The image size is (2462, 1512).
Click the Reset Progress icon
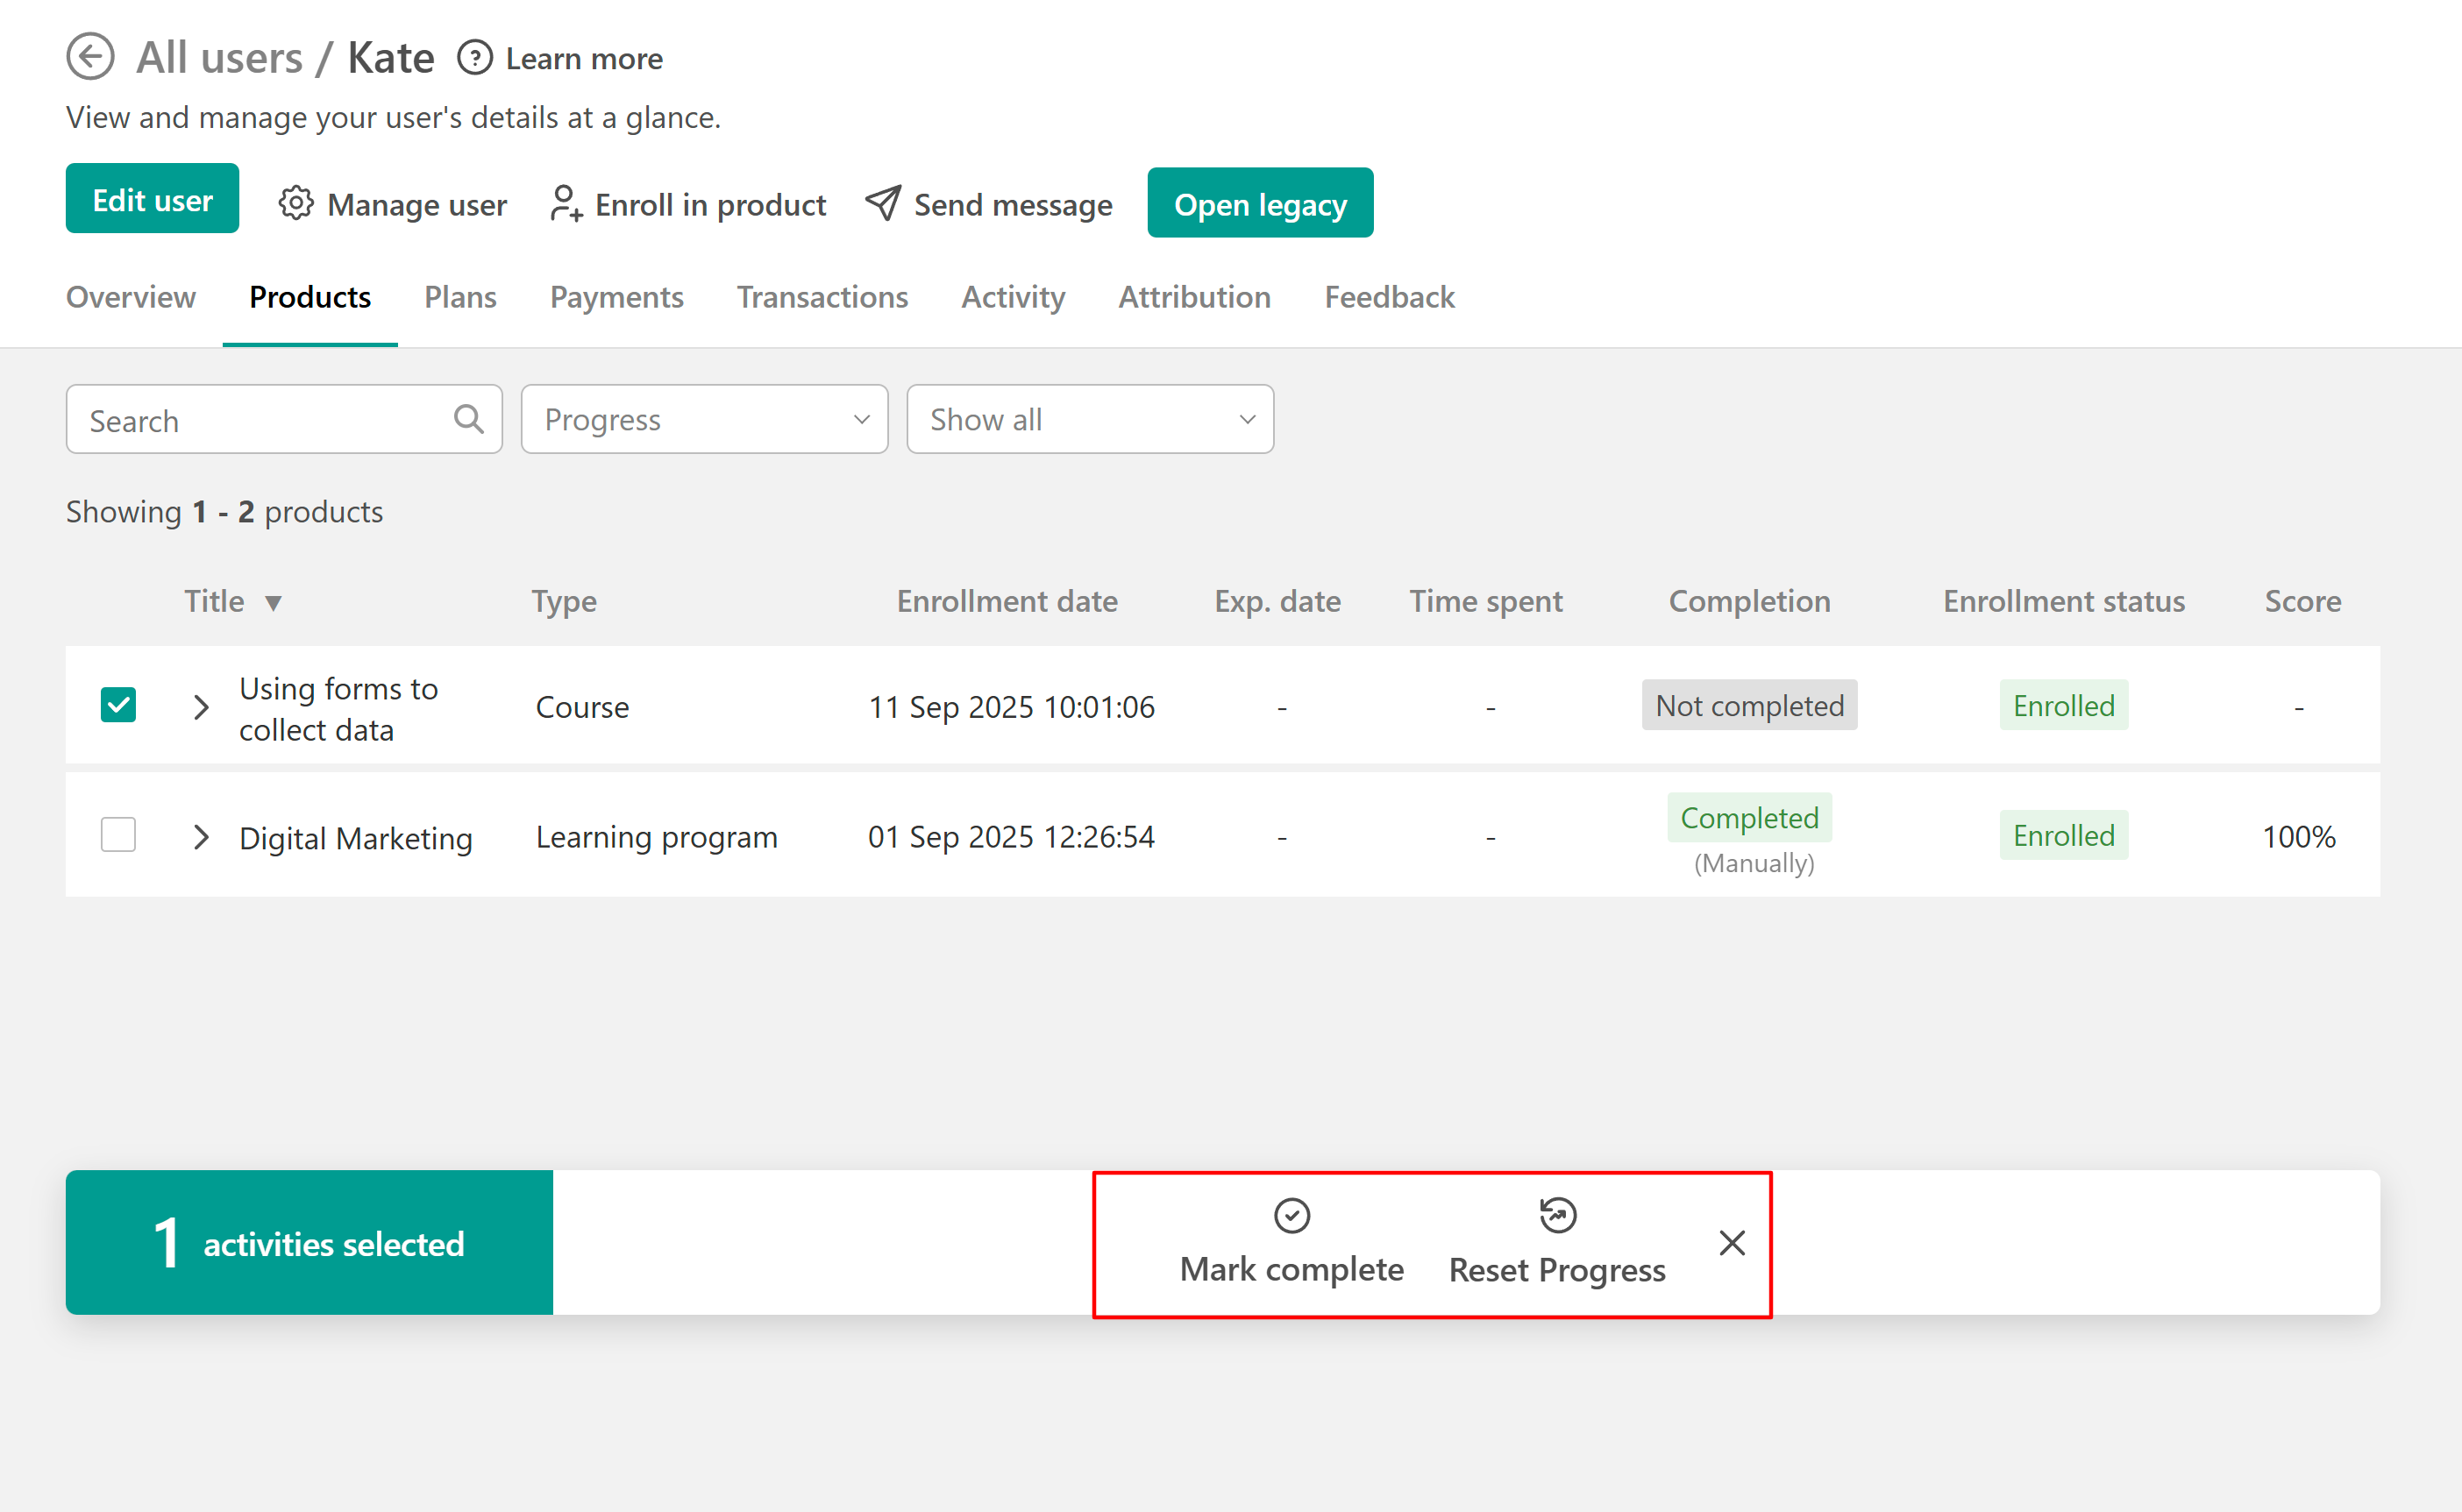[1557, 1216]
